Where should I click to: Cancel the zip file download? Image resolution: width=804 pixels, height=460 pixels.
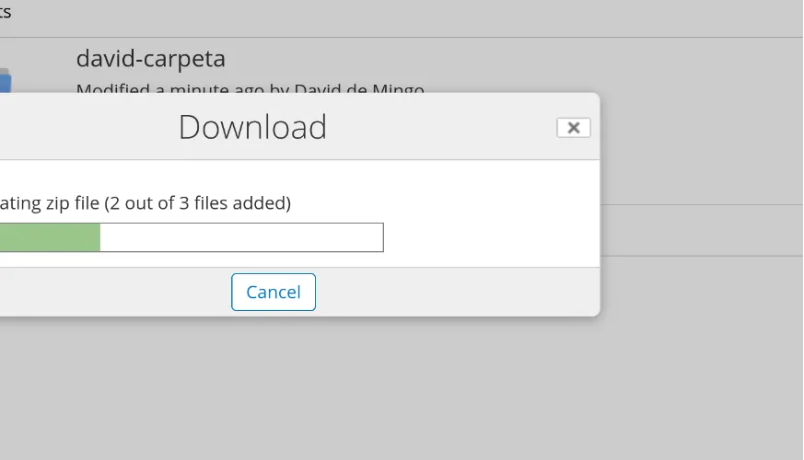[x=273, y=292]
